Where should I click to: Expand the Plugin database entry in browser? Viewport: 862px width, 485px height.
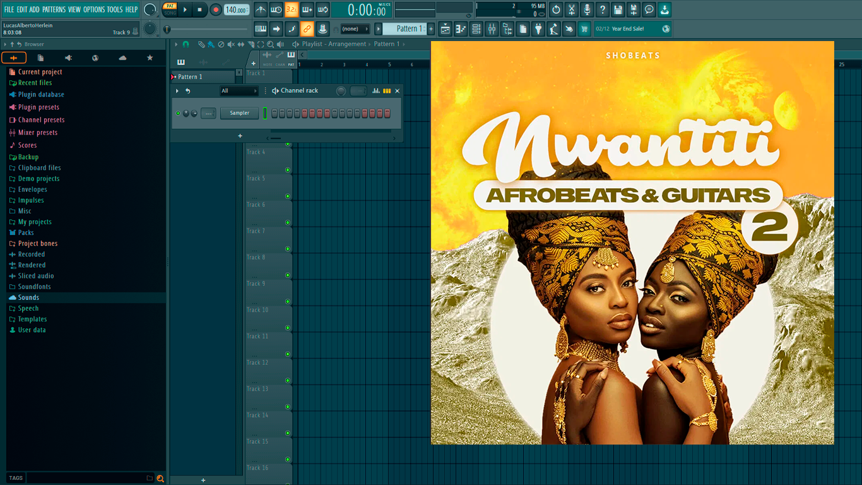tap(41, 95)
